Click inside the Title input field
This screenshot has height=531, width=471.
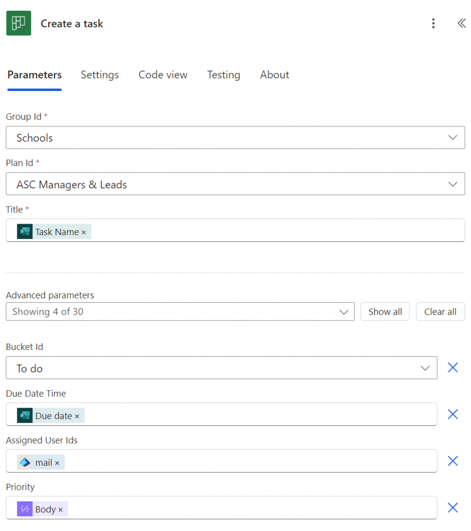click(x=246, y=230)
